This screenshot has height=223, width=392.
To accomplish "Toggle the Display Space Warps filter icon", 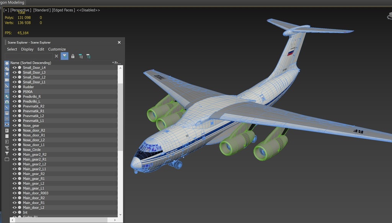I will 7,91.
